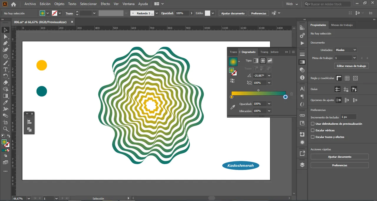This screenshot has width=377, height=201.
Task: Enable Escalar vértices checkbox
Action: pyautogui.click(x=313, y=130)
